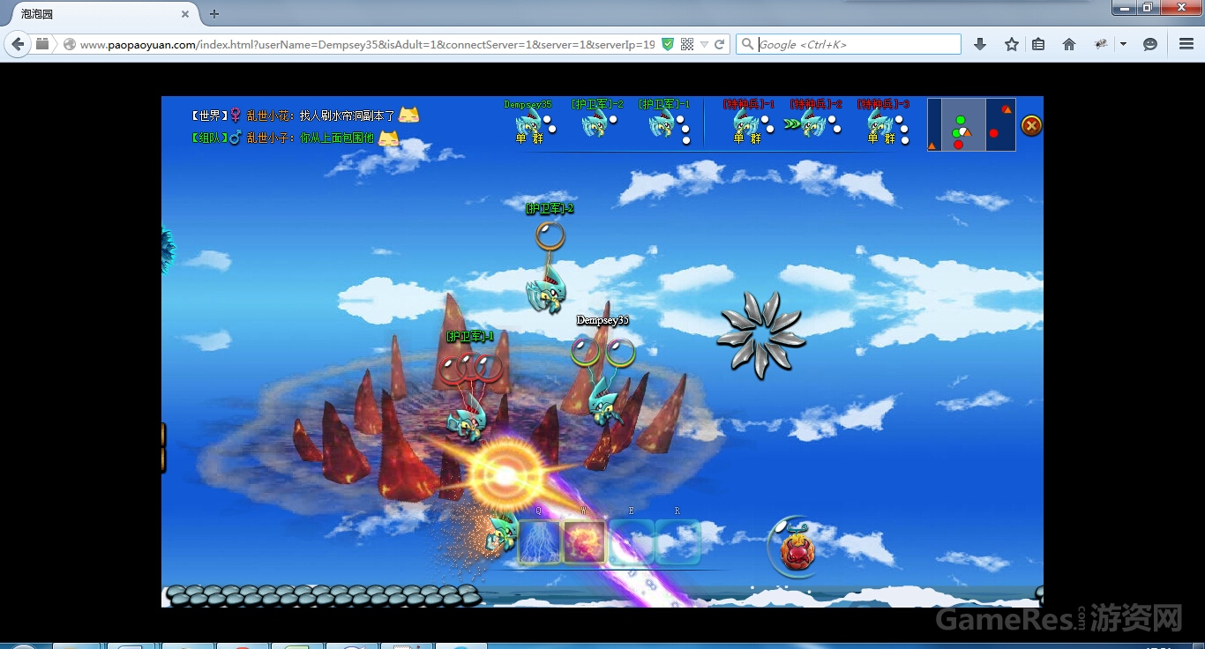Go to the browser home page
The width and height of the screenshot is (1205, 649).
[x=1069, y=44]
